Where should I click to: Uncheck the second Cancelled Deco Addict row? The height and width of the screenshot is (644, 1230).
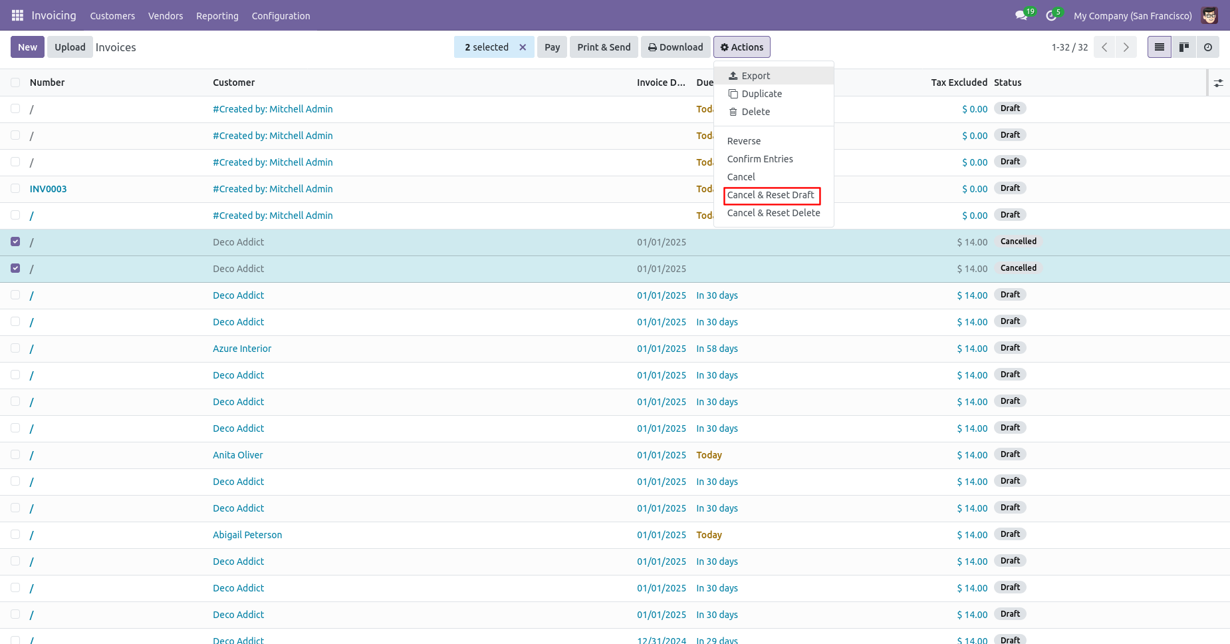pyautogui.click(x=15, y=268)
